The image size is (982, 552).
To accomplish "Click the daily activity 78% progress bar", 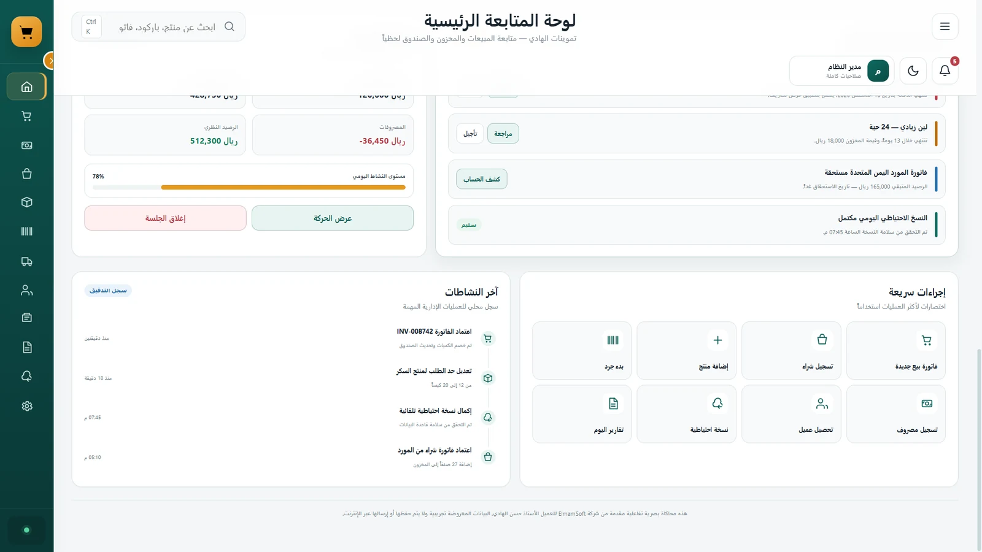I will coord(249,187).
